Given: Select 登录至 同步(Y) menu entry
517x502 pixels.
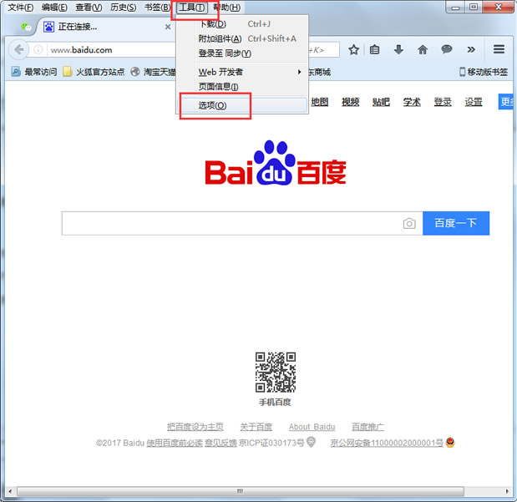Looking at the screenshot, I should pos(243,53).
